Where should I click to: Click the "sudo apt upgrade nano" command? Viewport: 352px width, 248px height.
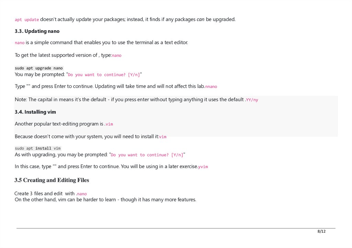click(39, 68)
